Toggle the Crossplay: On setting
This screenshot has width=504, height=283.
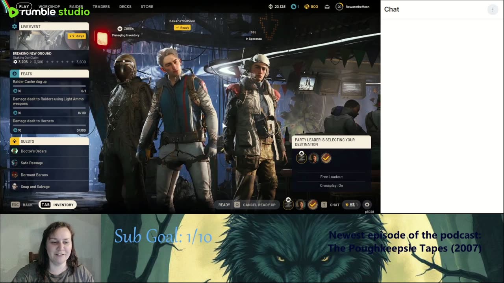tap(332, 186)
